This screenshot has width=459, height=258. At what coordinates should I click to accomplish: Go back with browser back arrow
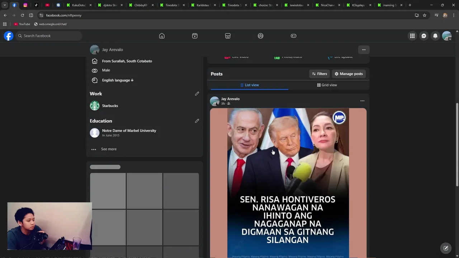[x=5, y=15]
